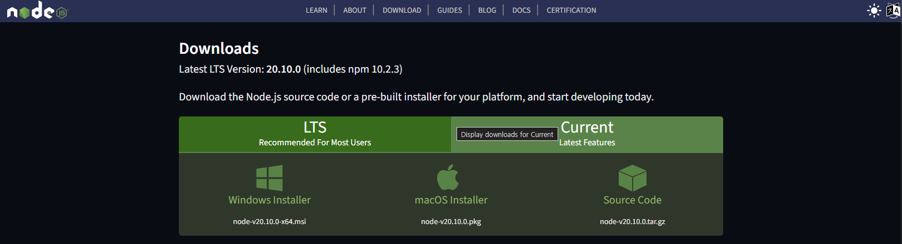Download node-v20.10.0.pkg file

[x=451, y=221]
